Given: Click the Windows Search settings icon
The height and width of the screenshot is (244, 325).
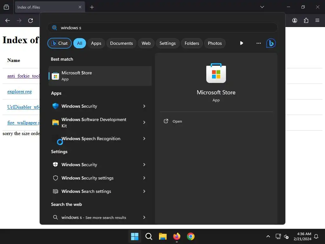Looking at the screenshot, I should click(55, 191).
